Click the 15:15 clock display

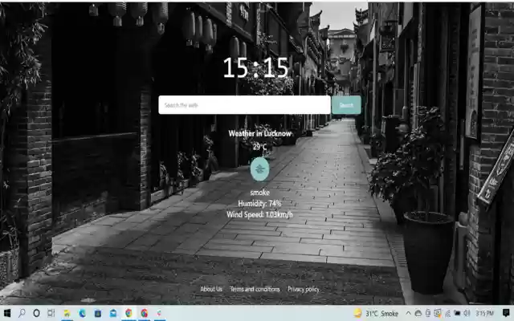(255, 67)
